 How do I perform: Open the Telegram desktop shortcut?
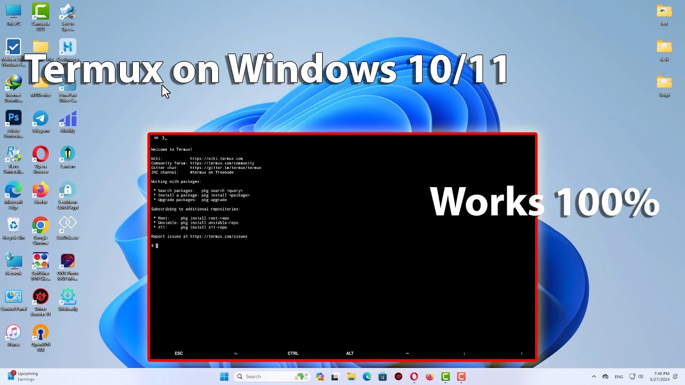coord(40,122)
